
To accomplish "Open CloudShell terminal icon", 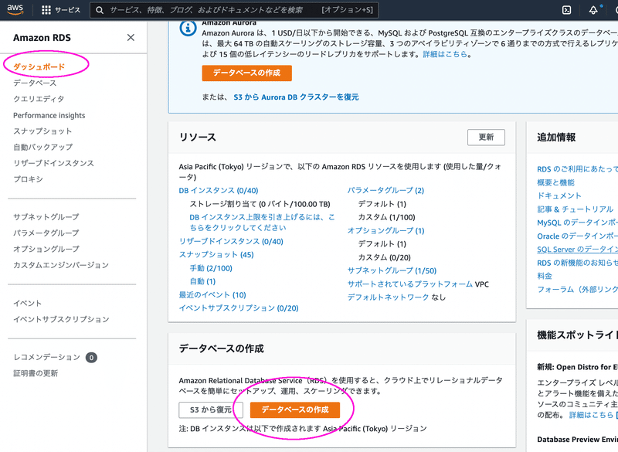I will pyautogui.click(x=566, y=10).
